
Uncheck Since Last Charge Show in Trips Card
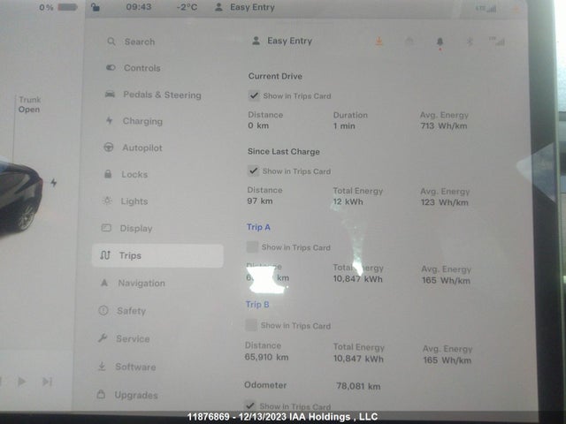pyautogui.click(x=255, y=171)
